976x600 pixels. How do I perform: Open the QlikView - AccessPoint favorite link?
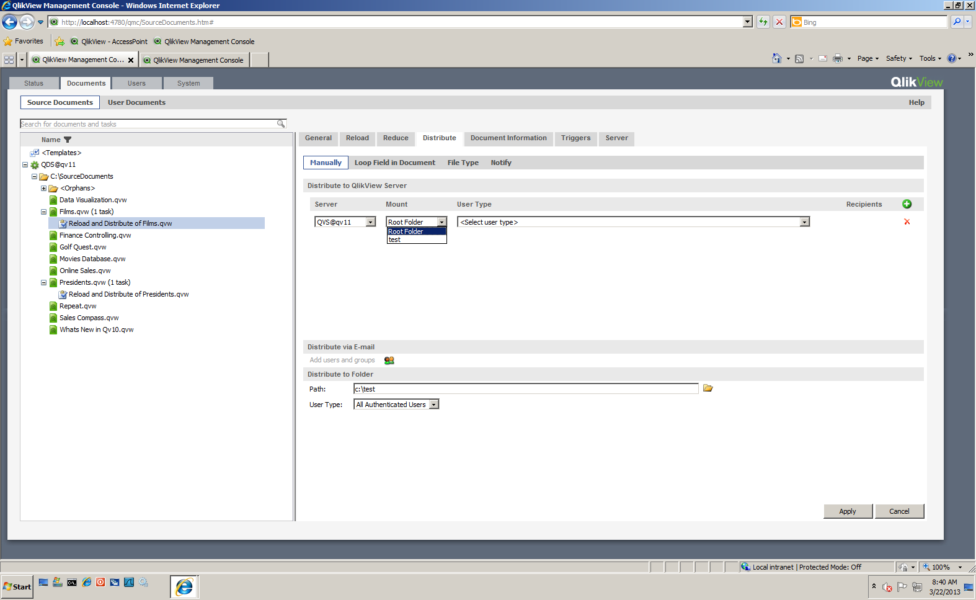click(109, 42)
